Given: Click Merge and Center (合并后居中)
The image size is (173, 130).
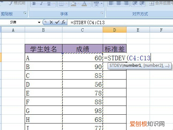Looking at the screenshot, I should (x=161, y=4).
